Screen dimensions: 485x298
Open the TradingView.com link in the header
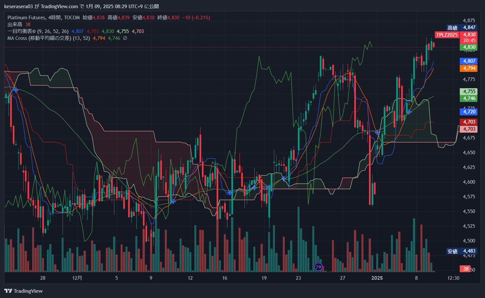point(59,6)
